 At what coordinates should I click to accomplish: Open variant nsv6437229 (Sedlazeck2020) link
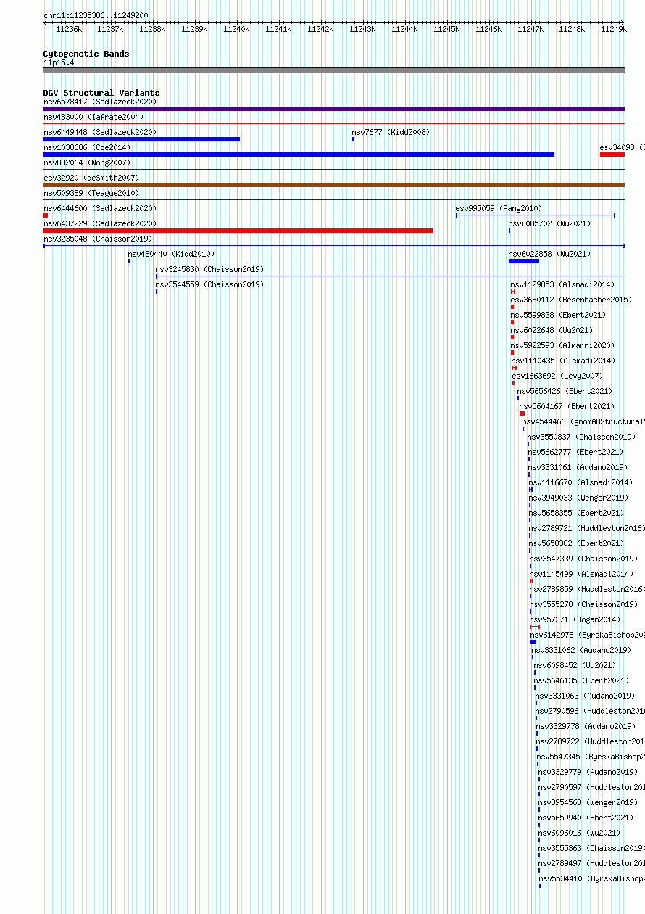pyautogui.click(x=100, y=223)
